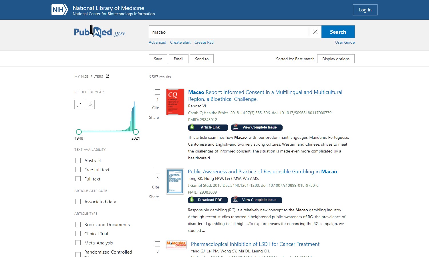Image resolution: width=429 pixels, height=257 pixels.
Task: Open the NIH logo homepage link
Action: [x=60, y=10]
